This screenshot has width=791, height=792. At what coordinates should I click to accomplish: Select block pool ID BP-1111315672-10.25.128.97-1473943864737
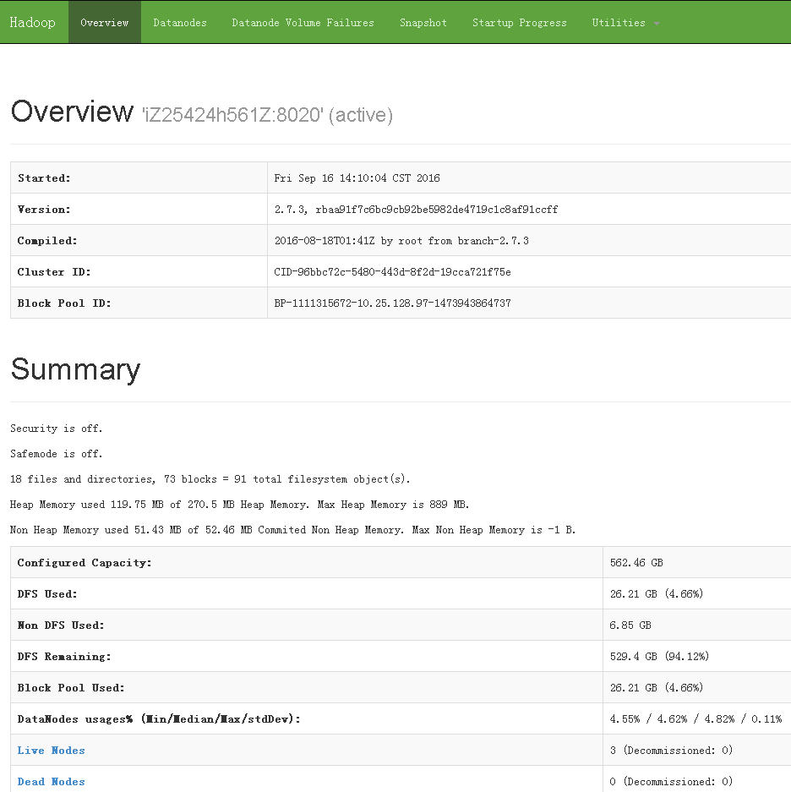pos(392,303)
